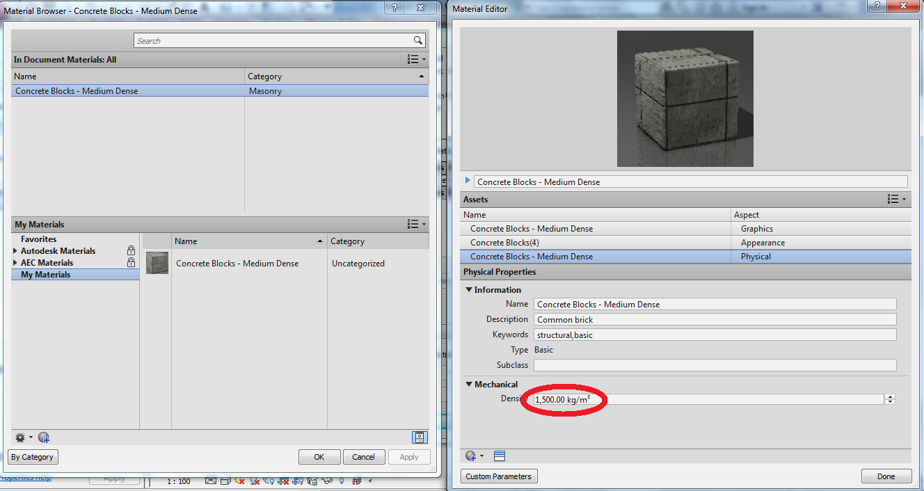The height and width of the screenshot is (491, 924).
Task: Sort My Materials list by Name column
Action: tap(248, 241)
